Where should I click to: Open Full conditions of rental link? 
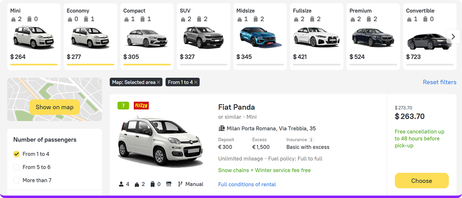[x=247, y=184]
